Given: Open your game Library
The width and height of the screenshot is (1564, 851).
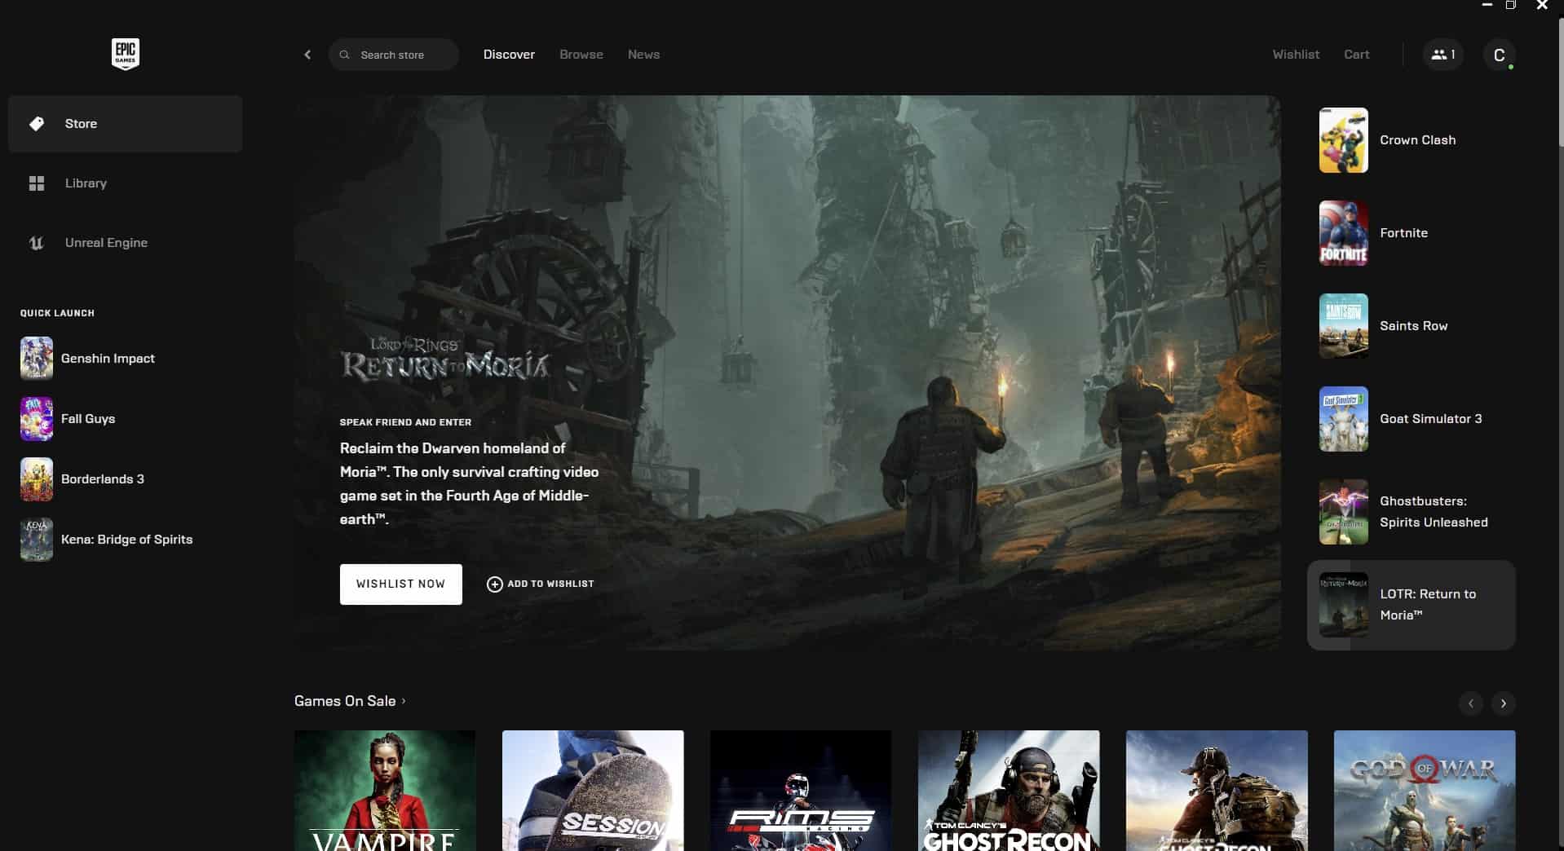Looking at the screenshot, I should click(85, 183).
